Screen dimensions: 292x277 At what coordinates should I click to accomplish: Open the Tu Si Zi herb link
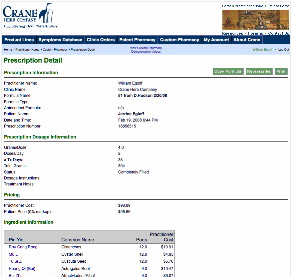[x=16, y=261]
